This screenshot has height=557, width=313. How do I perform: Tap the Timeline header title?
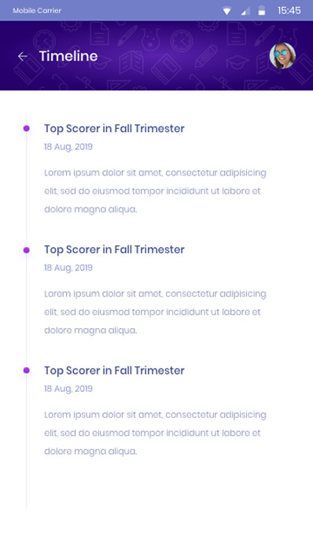tap(68, 56)
